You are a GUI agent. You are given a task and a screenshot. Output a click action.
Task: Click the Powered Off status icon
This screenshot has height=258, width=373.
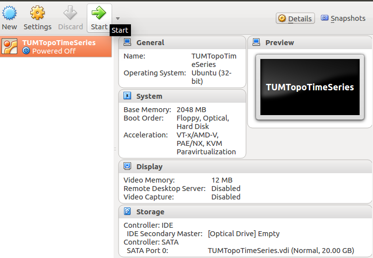coord(26,51)
